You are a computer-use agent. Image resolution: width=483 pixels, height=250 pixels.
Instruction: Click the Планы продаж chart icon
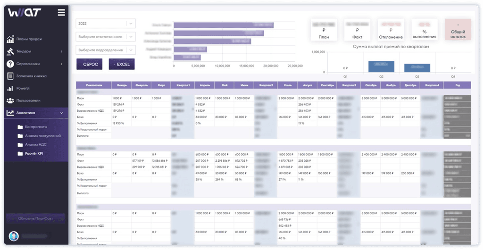click(10, 39)
